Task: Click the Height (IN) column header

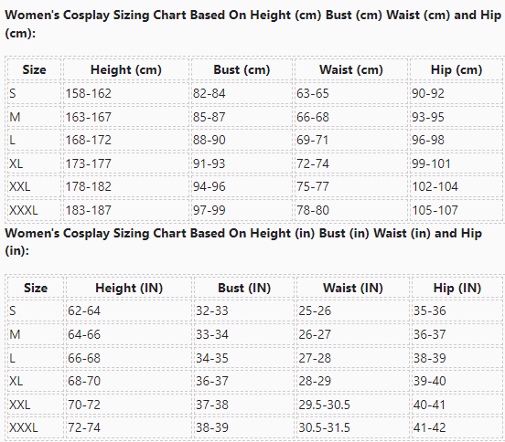Action: click(x=129, y=288)
